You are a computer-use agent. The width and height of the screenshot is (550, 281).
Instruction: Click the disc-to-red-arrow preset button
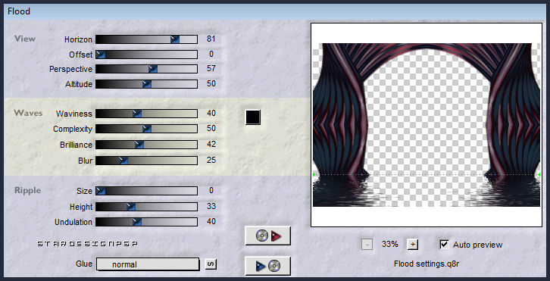click(x=267, y=236)
